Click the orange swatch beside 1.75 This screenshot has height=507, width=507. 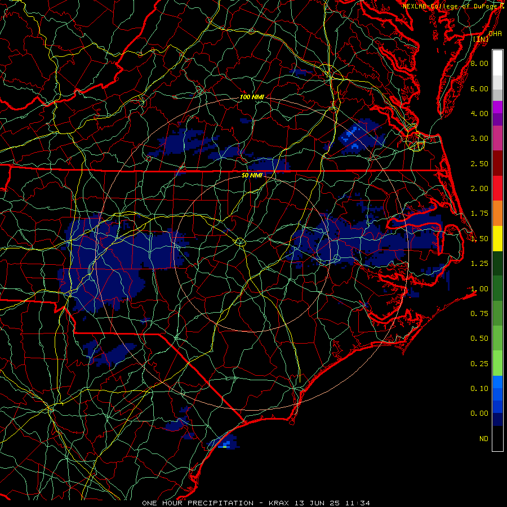pos(497,213)
